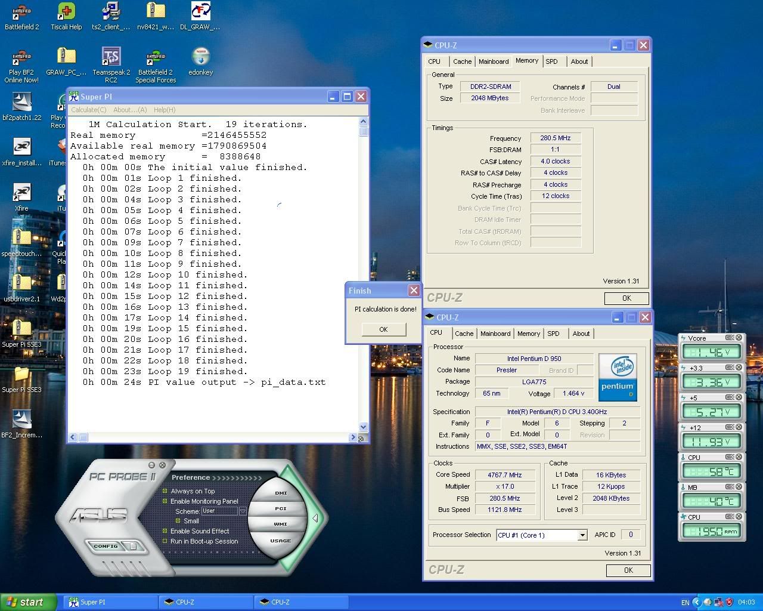This screenshot has height=611, width=763.
Task: Open the BF2_Increm desktop file
Action: (x=22, y=424)
